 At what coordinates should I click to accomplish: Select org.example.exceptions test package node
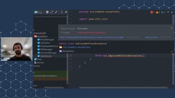tap(45, 76)
